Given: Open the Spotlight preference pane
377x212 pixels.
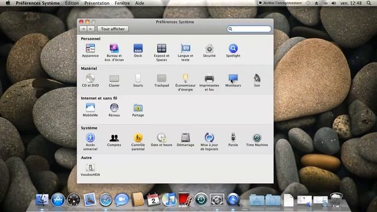Looking at the screenshot, I should coord(233,51).
